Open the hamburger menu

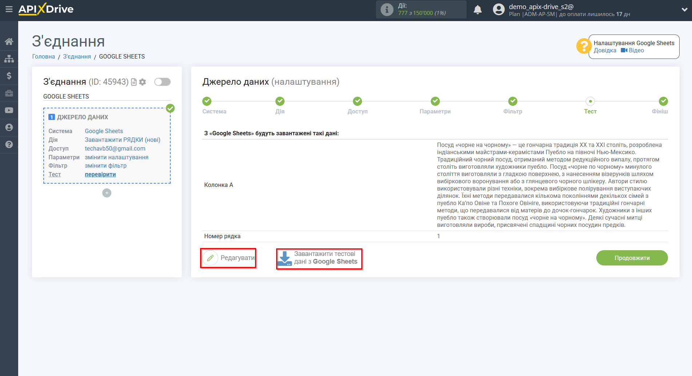9,9
